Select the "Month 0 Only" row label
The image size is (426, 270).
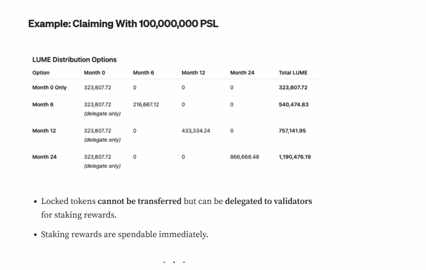point(50,87)
